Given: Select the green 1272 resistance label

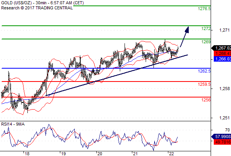Looking at the screenshot, I should (x=206, y=28).
